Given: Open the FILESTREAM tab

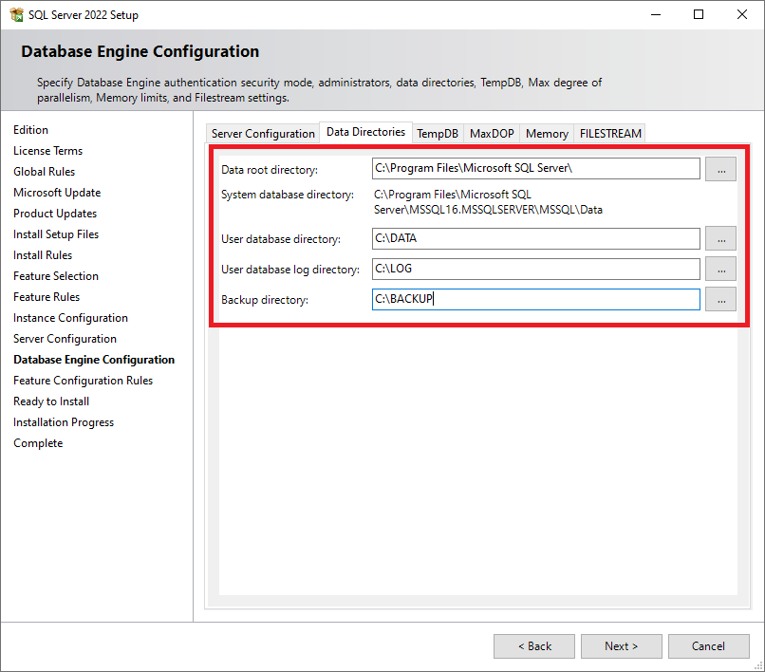Looking at the screenshot, I should tap(610, 134).
